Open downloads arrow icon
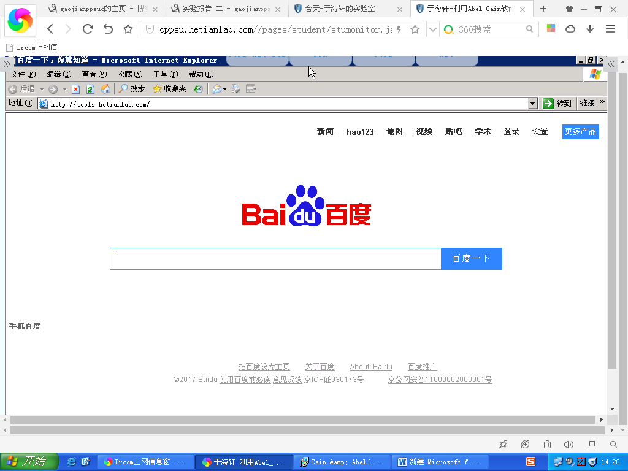 pos(590,28)
